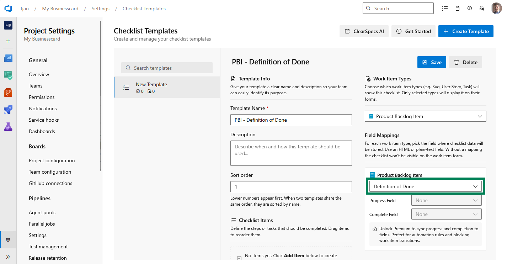Open Repos icon in left rail
This screenshot has width=507, height=264.
pyautogui.click(x=8, y=93)
